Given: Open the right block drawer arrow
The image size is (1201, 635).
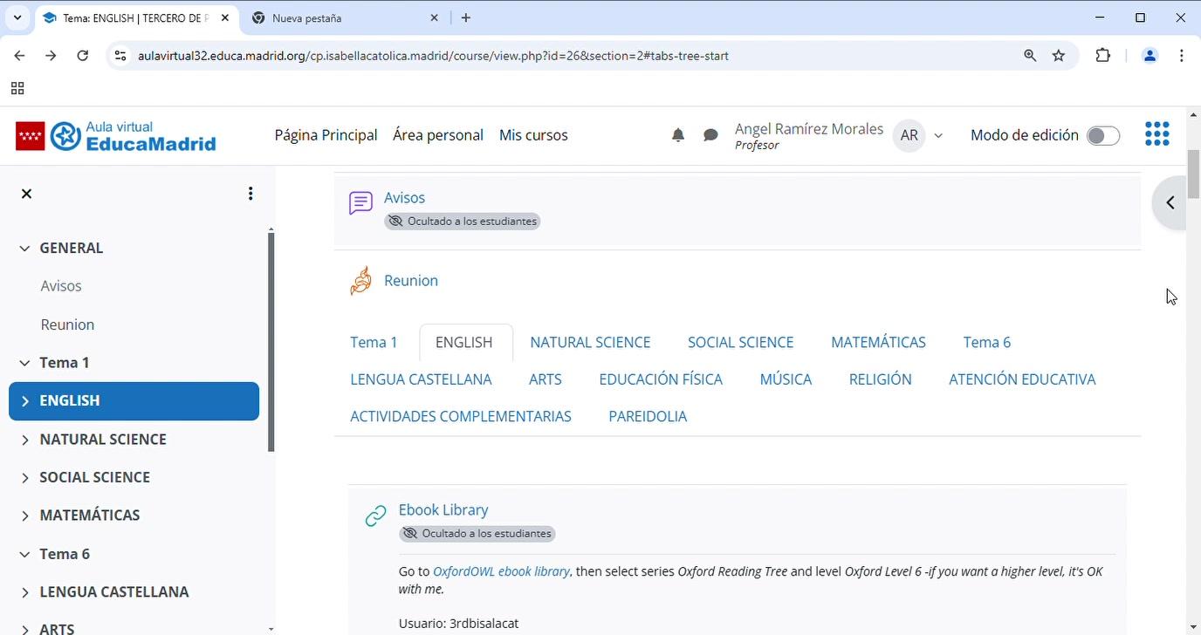Looking at the screenshot, I should click(x=1170, y=202).
